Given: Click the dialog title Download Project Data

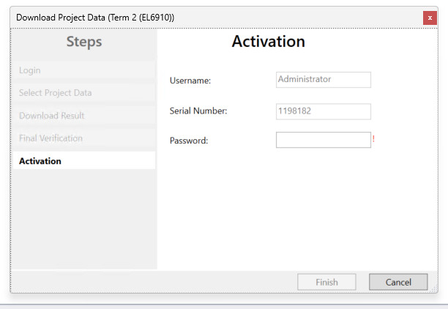Looking at the screenshot, I should pos(95,18).
